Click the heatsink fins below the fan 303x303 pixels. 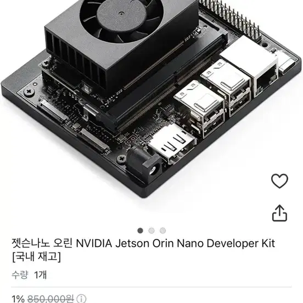[x=76, y=62]
